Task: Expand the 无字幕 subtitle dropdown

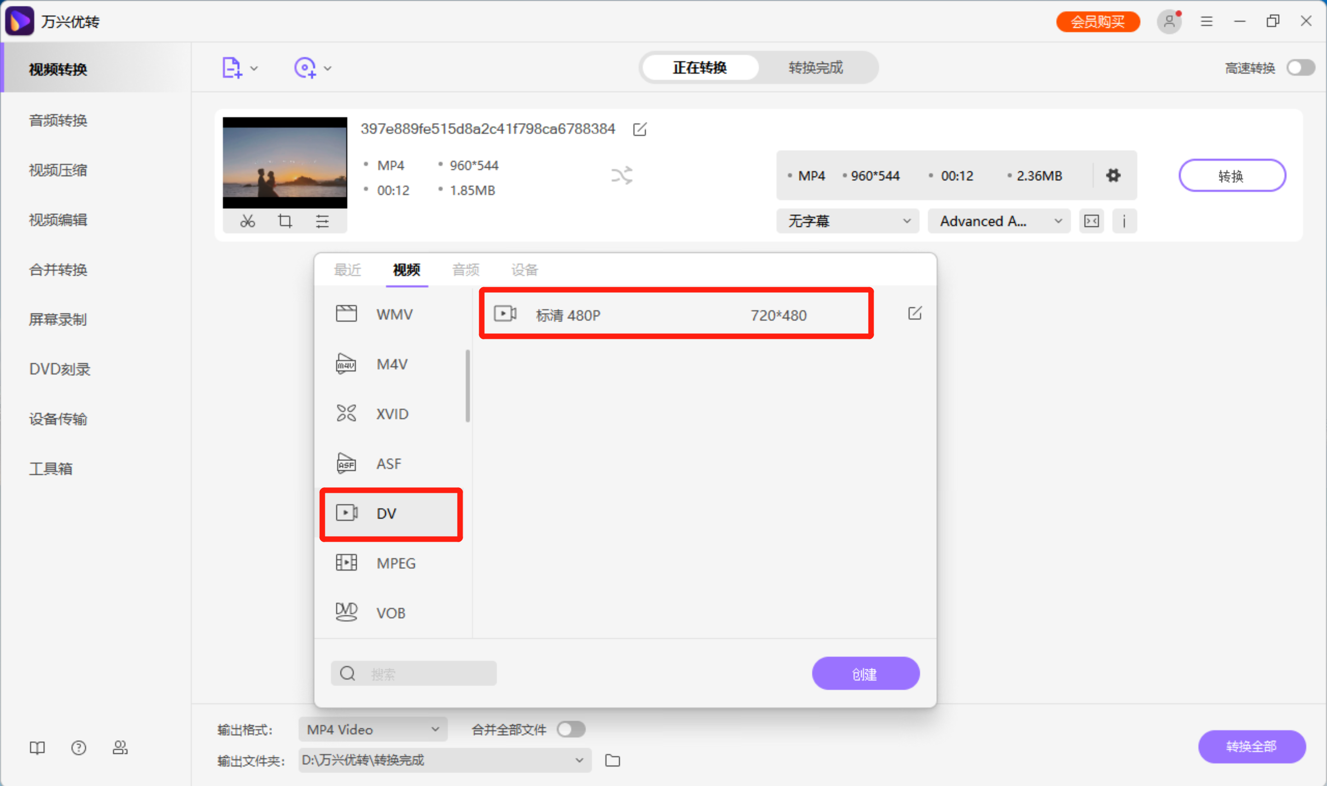Action: point(847,221)
